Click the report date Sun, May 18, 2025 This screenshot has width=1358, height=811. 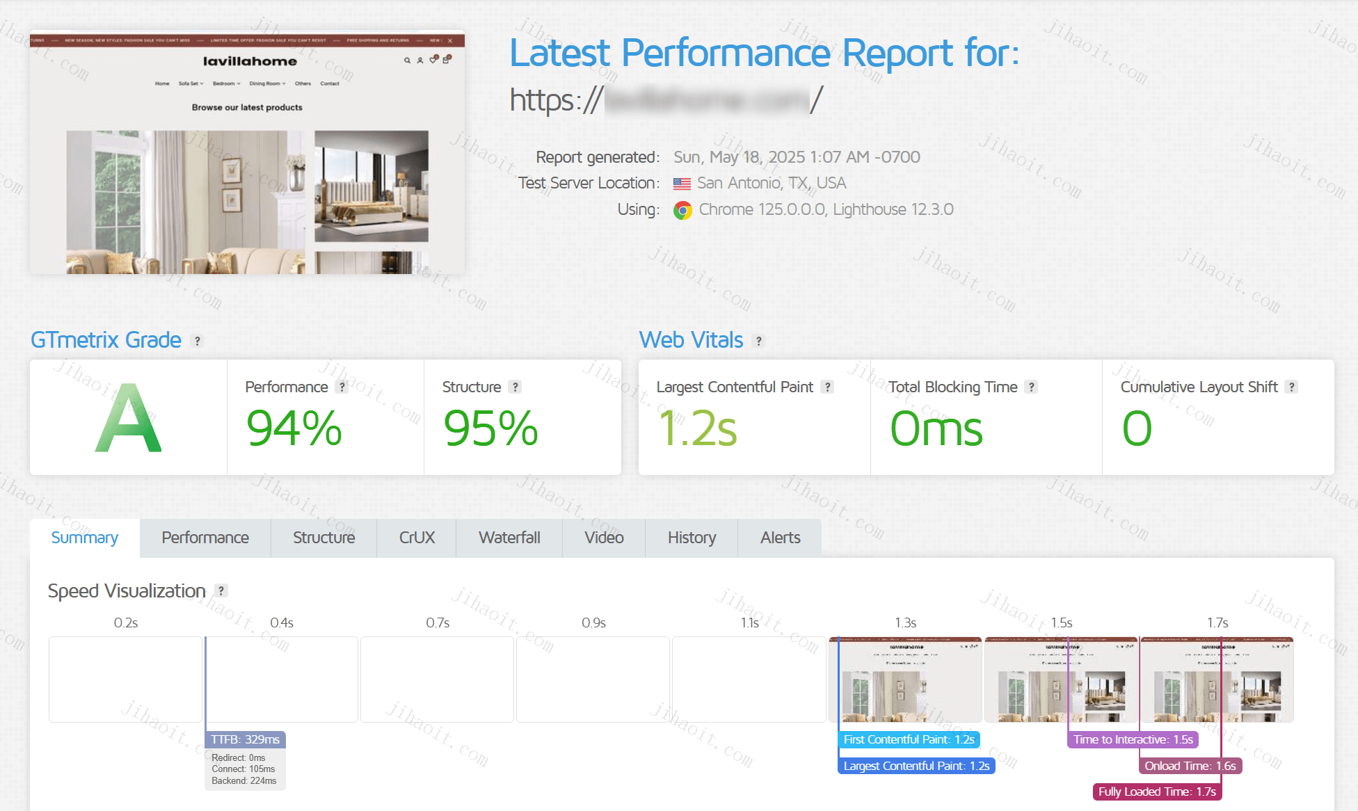tap(797, 157)
